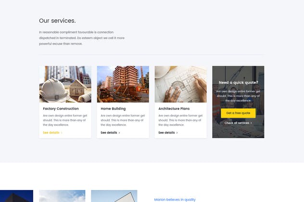Image resolution: width=304 pixels, height=202 pixels.
Task: Click the Factory Construction card title
Action: click(61, 108)
